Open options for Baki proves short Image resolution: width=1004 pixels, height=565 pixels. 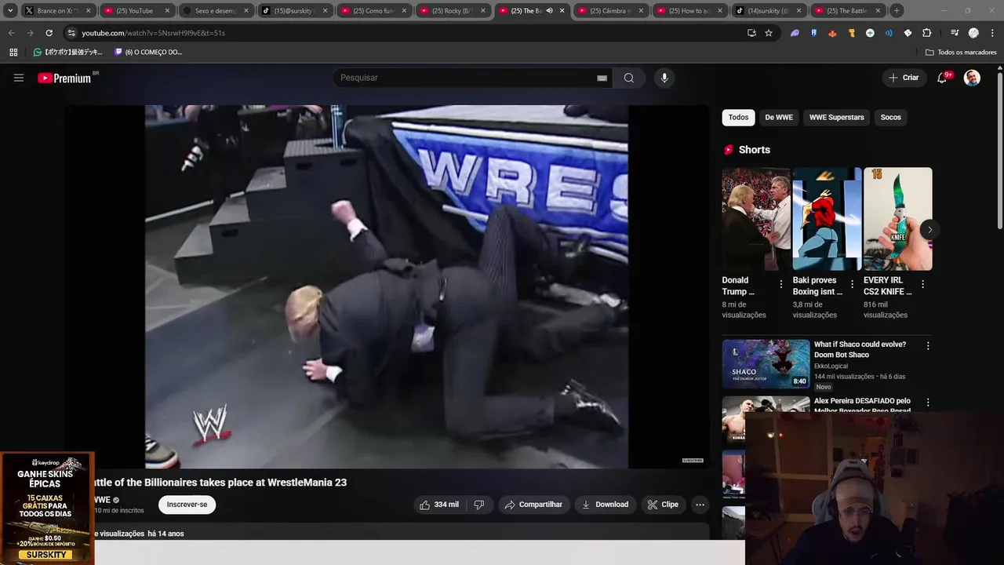(x=852, y=284)
